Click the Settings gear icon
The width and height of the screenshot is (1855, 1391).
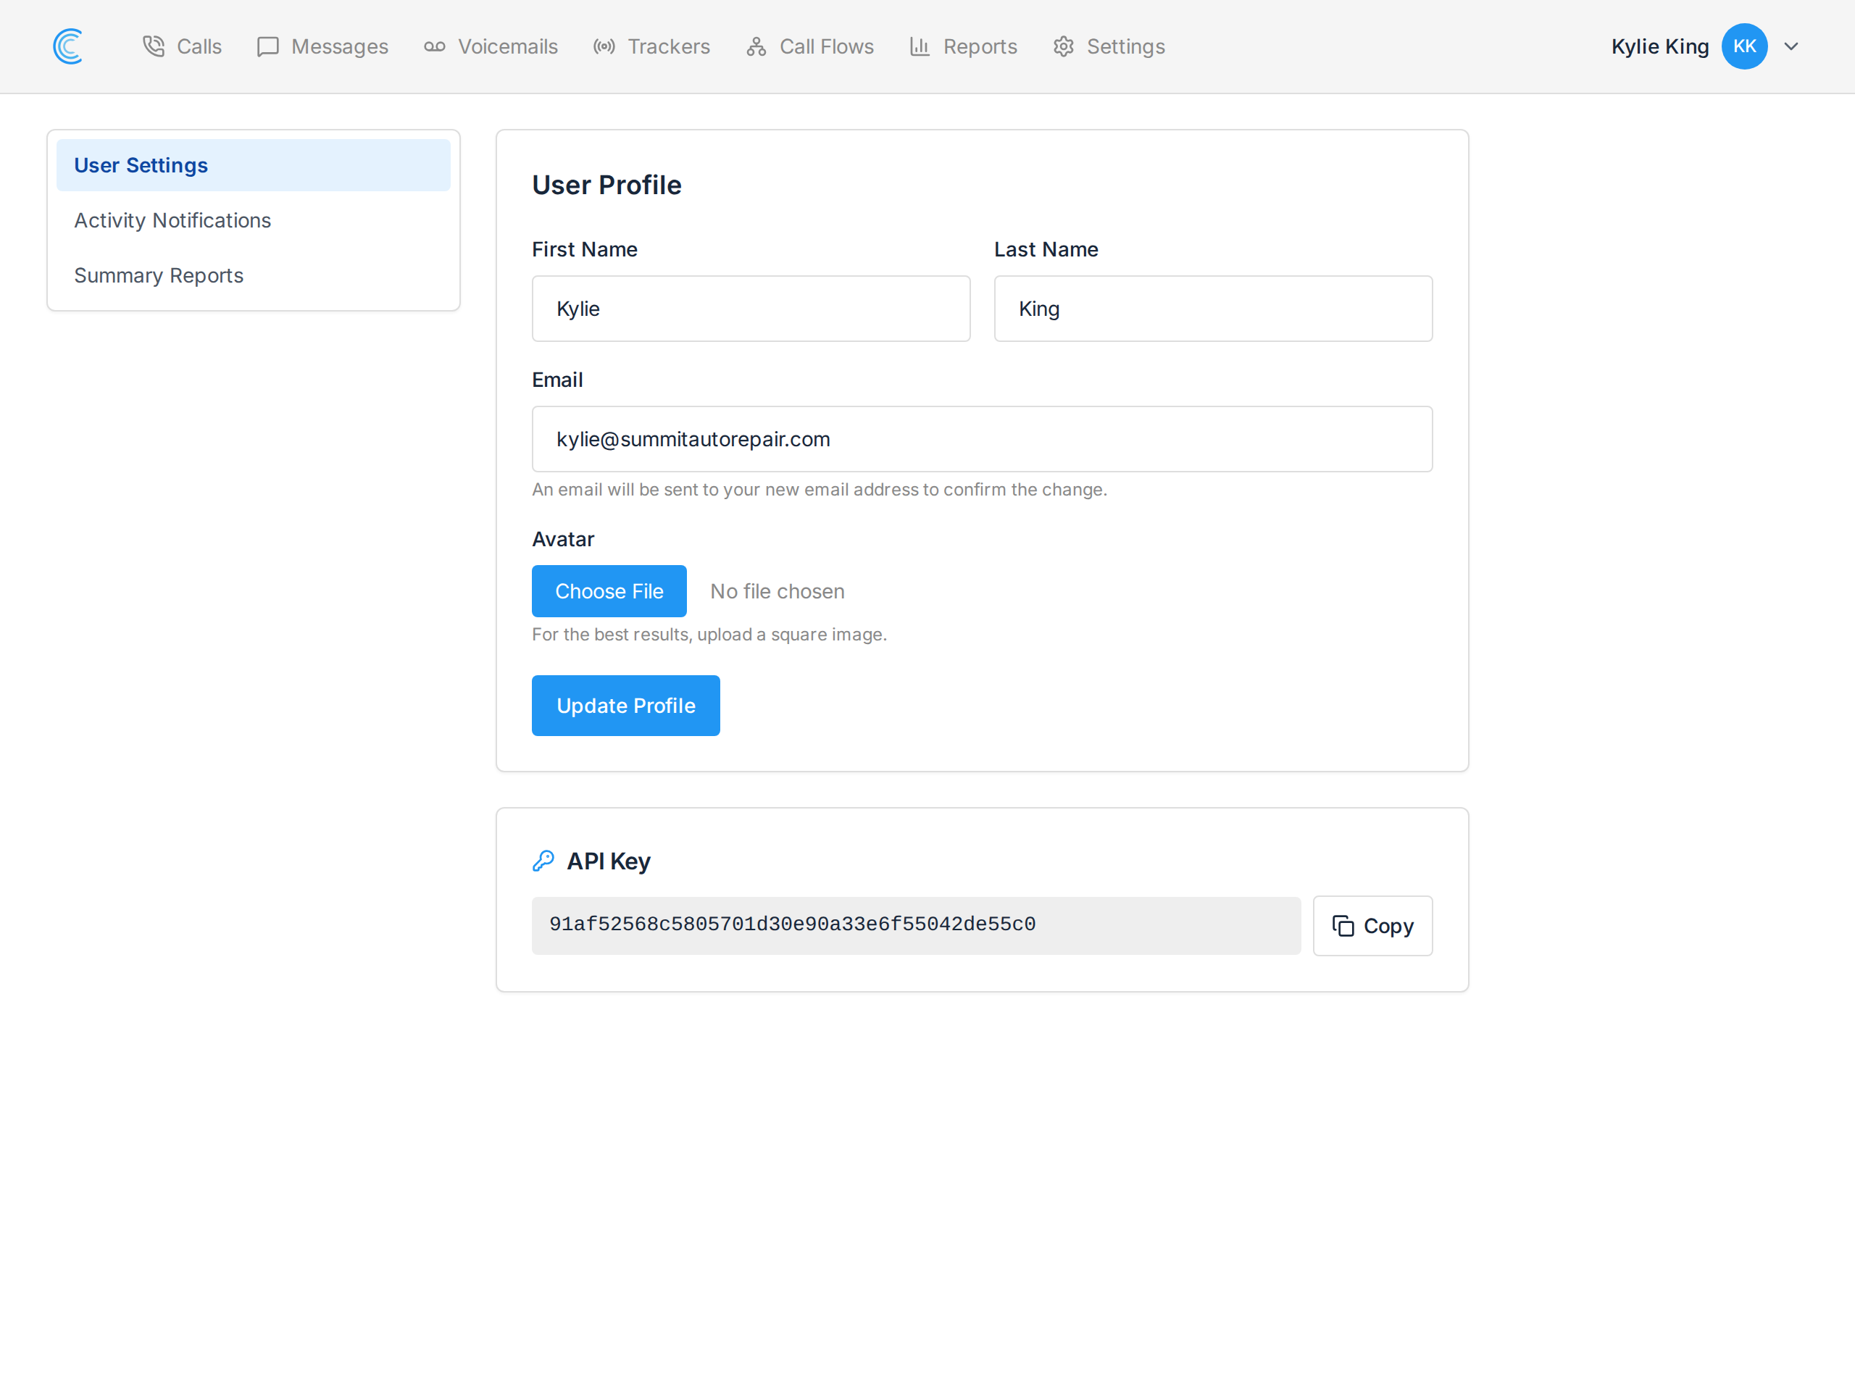pyautogui.click(x=1063, y=46)
